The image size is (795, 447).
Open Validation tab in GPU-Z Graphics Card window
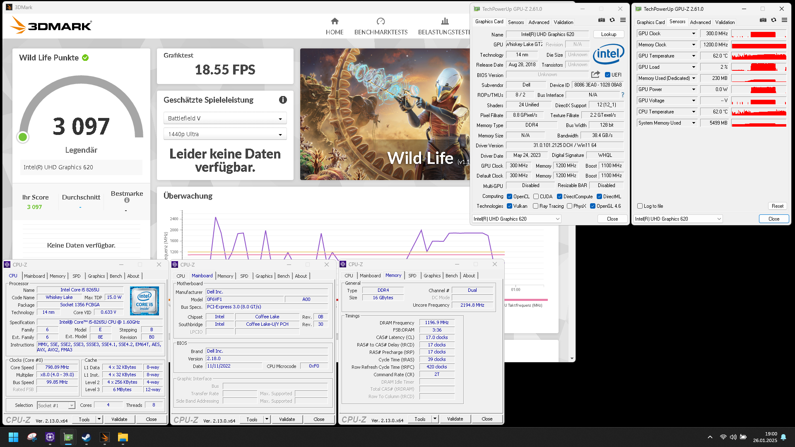click(x=564, y=22)
